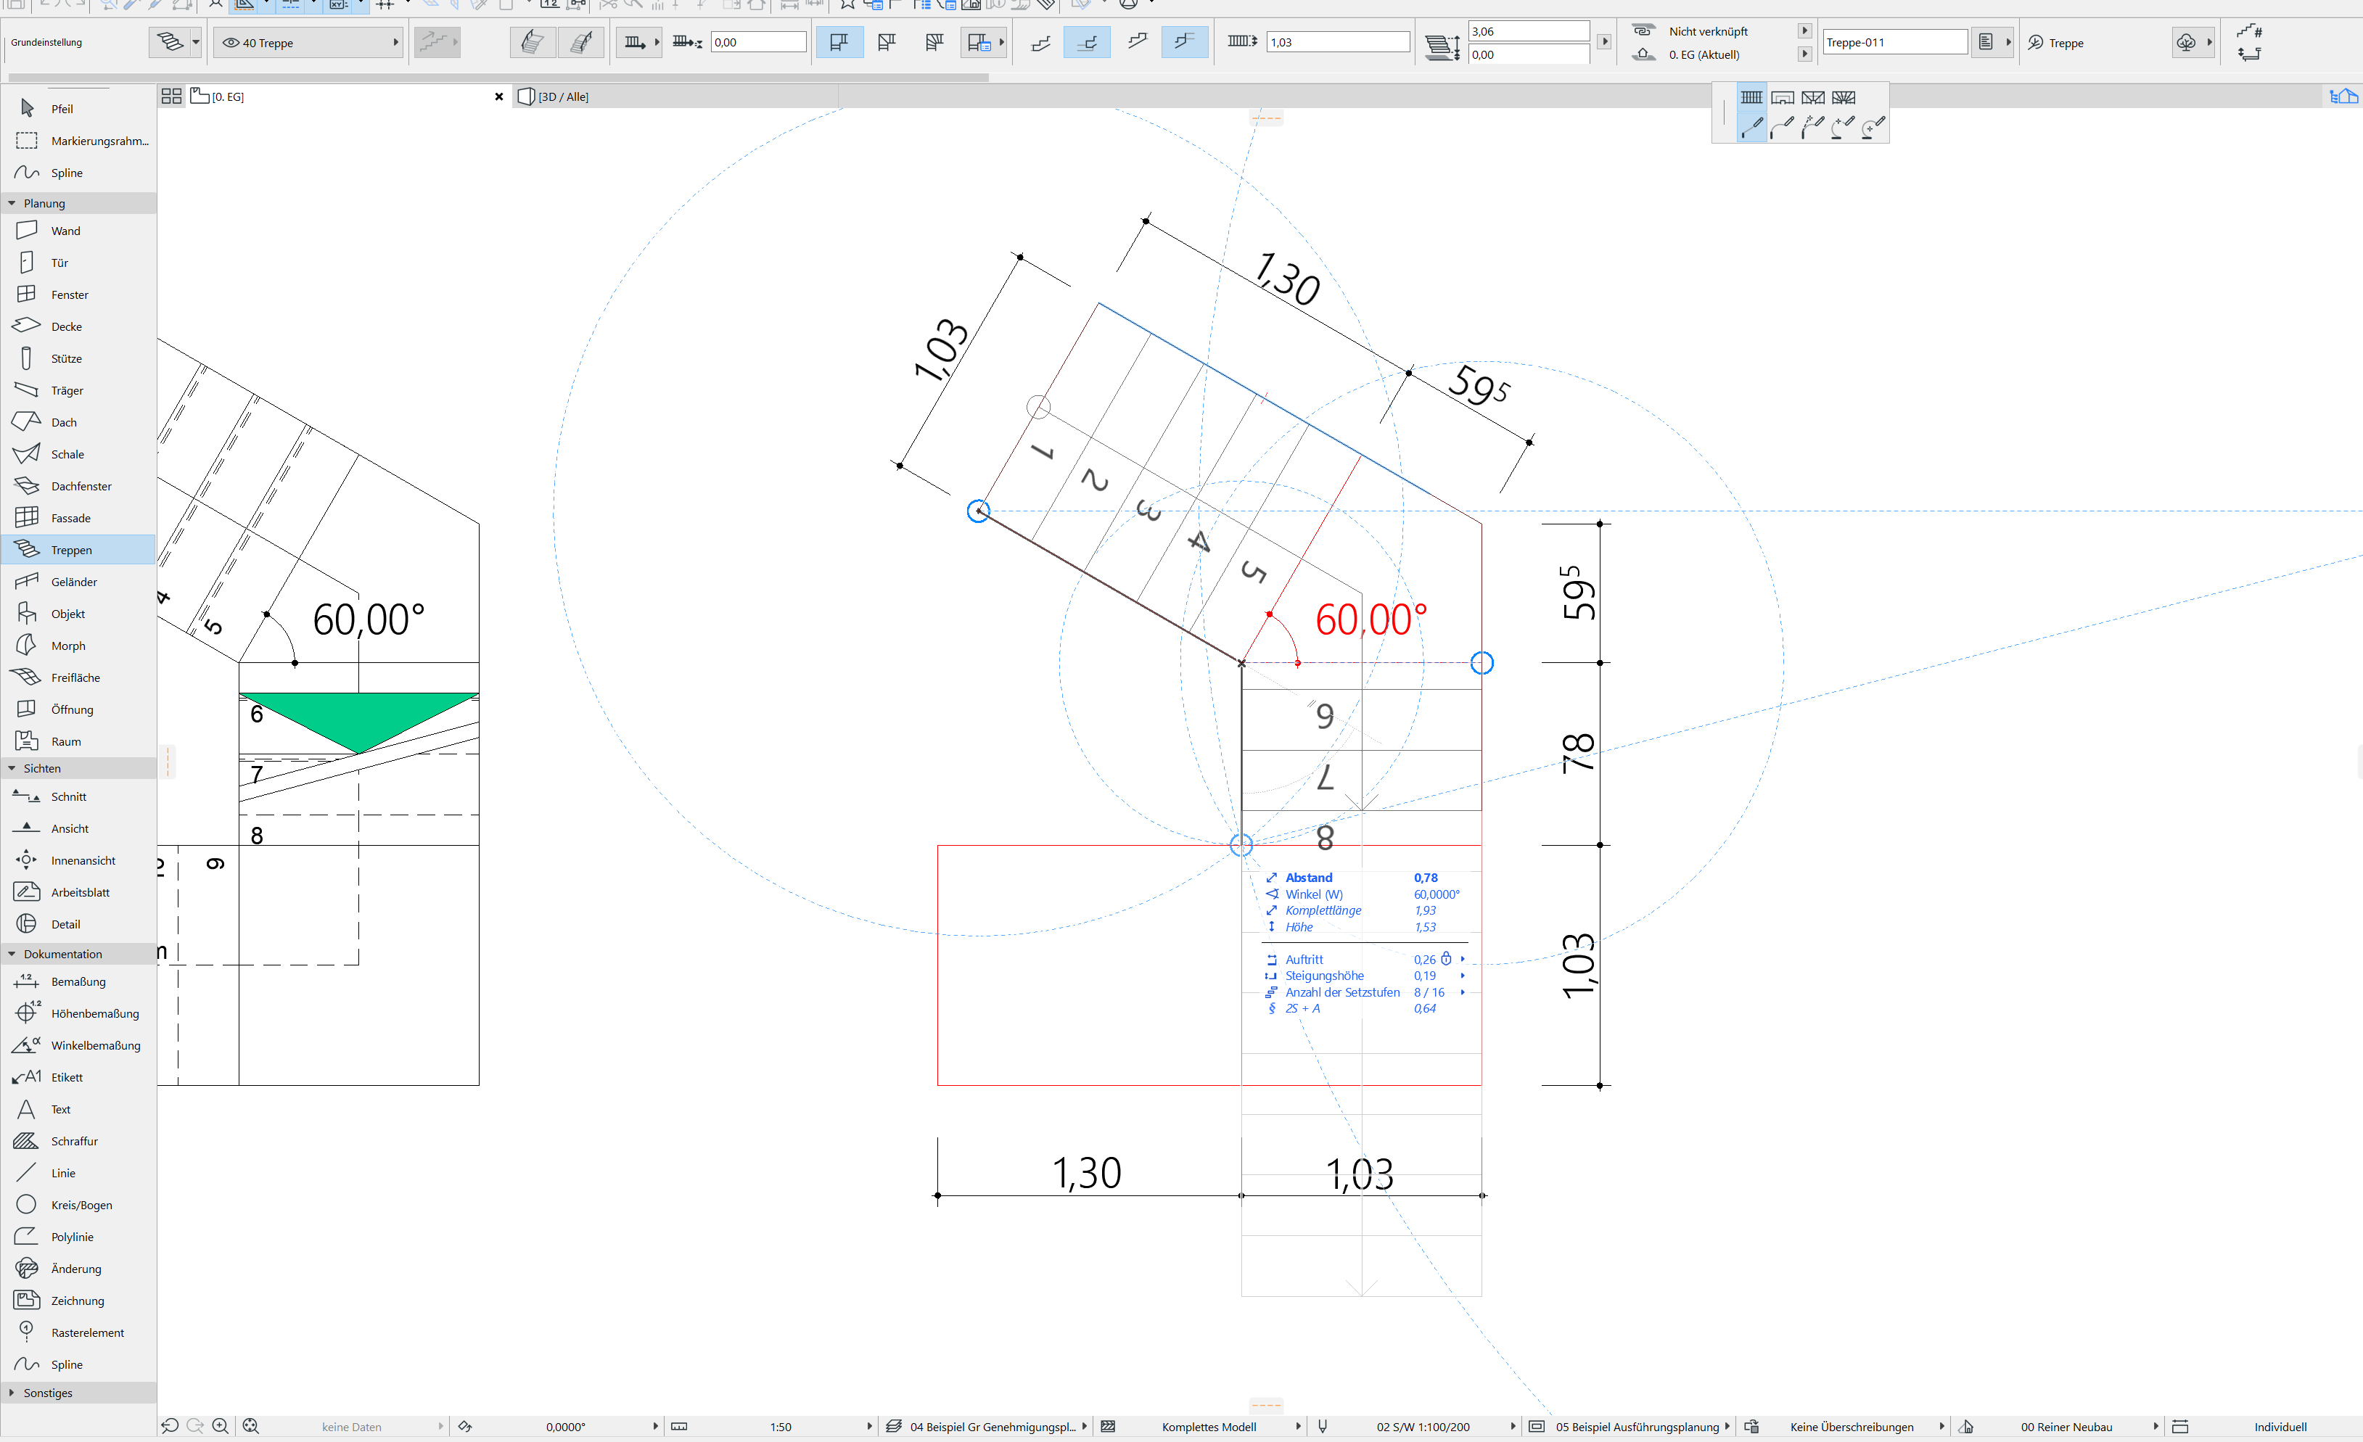
Task: Toggle the curved segment input method
Action: [1782, 126]
